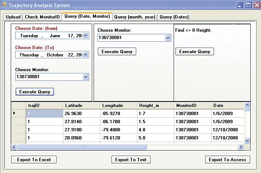Click the horizontal scroll right arrow
The image size is (261, 173).
point(241,147)
